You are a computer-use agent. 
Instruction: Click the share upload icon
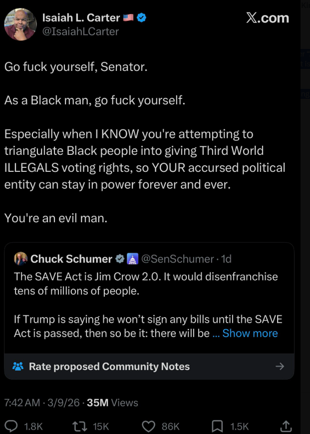pyautogui.click(x=286, y=426)
